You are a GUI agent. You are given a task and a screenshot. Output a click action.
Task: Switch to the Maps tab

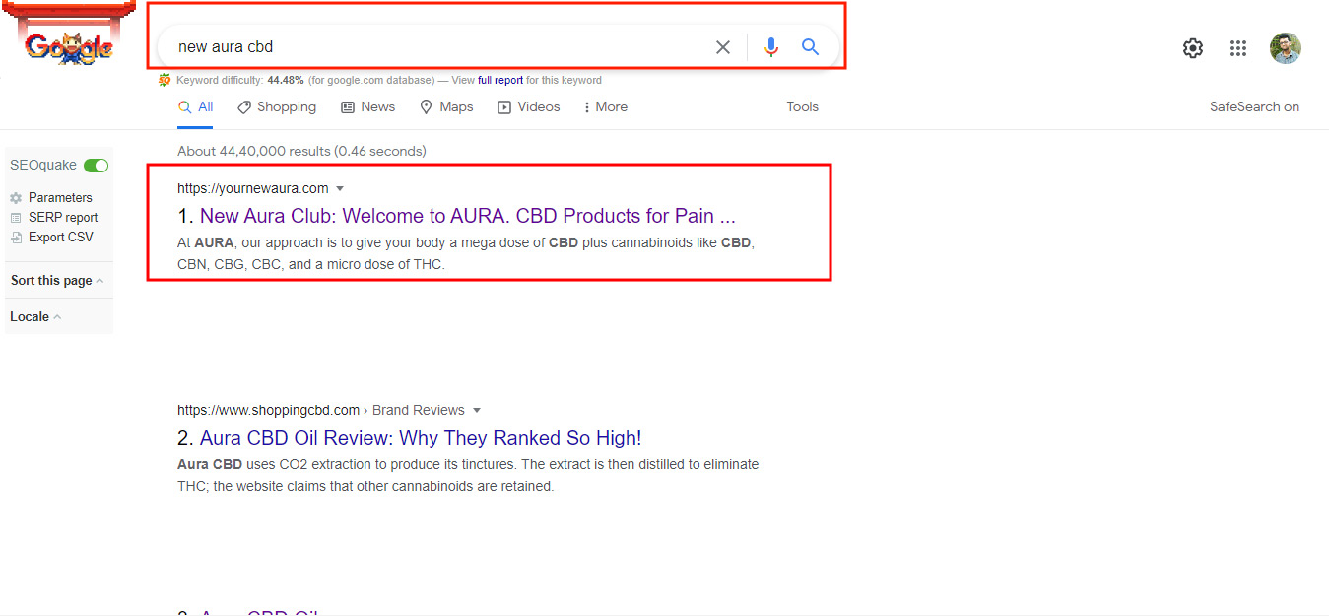pos(446,107)
